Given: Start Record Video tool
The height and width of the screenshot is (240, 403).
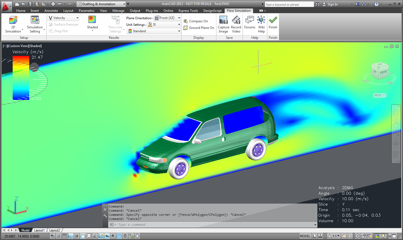Looking at the screenshot, I should pyautogui.click(x=236, y=20).
